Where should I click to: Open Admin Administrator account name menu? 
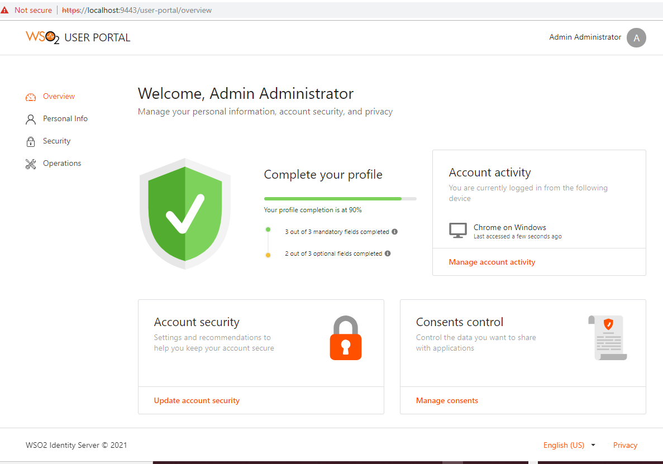(x=585, y=37)
